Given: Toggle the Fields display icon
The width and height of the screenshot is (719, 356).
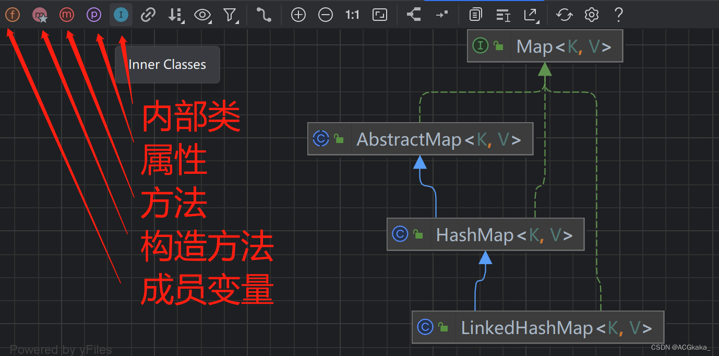Looking at the screenshot, I should coord(13,15).
